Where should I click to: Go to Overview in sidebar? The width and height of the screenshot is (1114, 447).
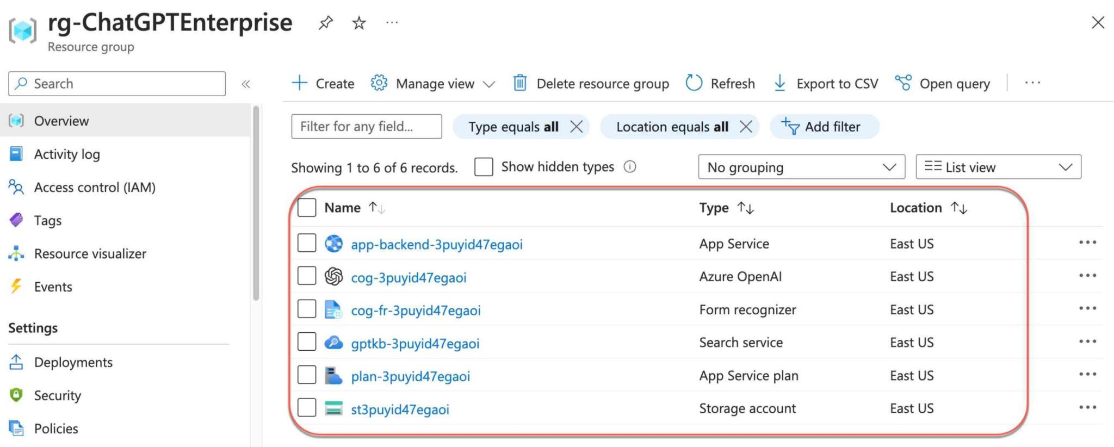[x=125, y=121]
